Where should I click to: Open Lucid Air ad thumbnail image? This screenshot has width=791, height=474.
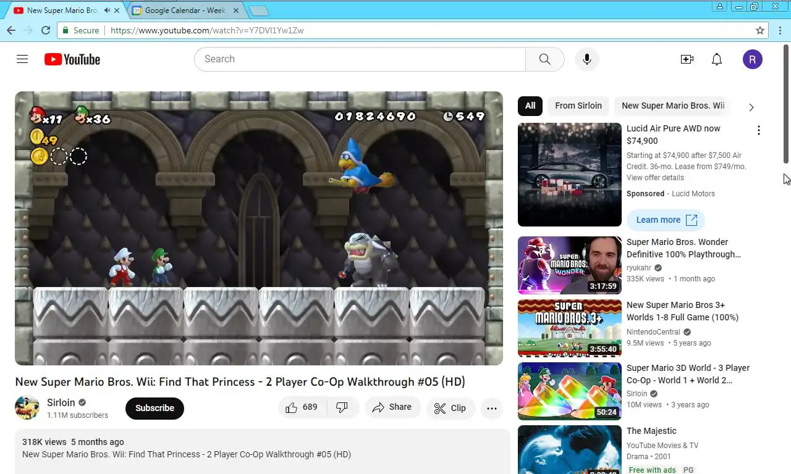tap(570, 175)
